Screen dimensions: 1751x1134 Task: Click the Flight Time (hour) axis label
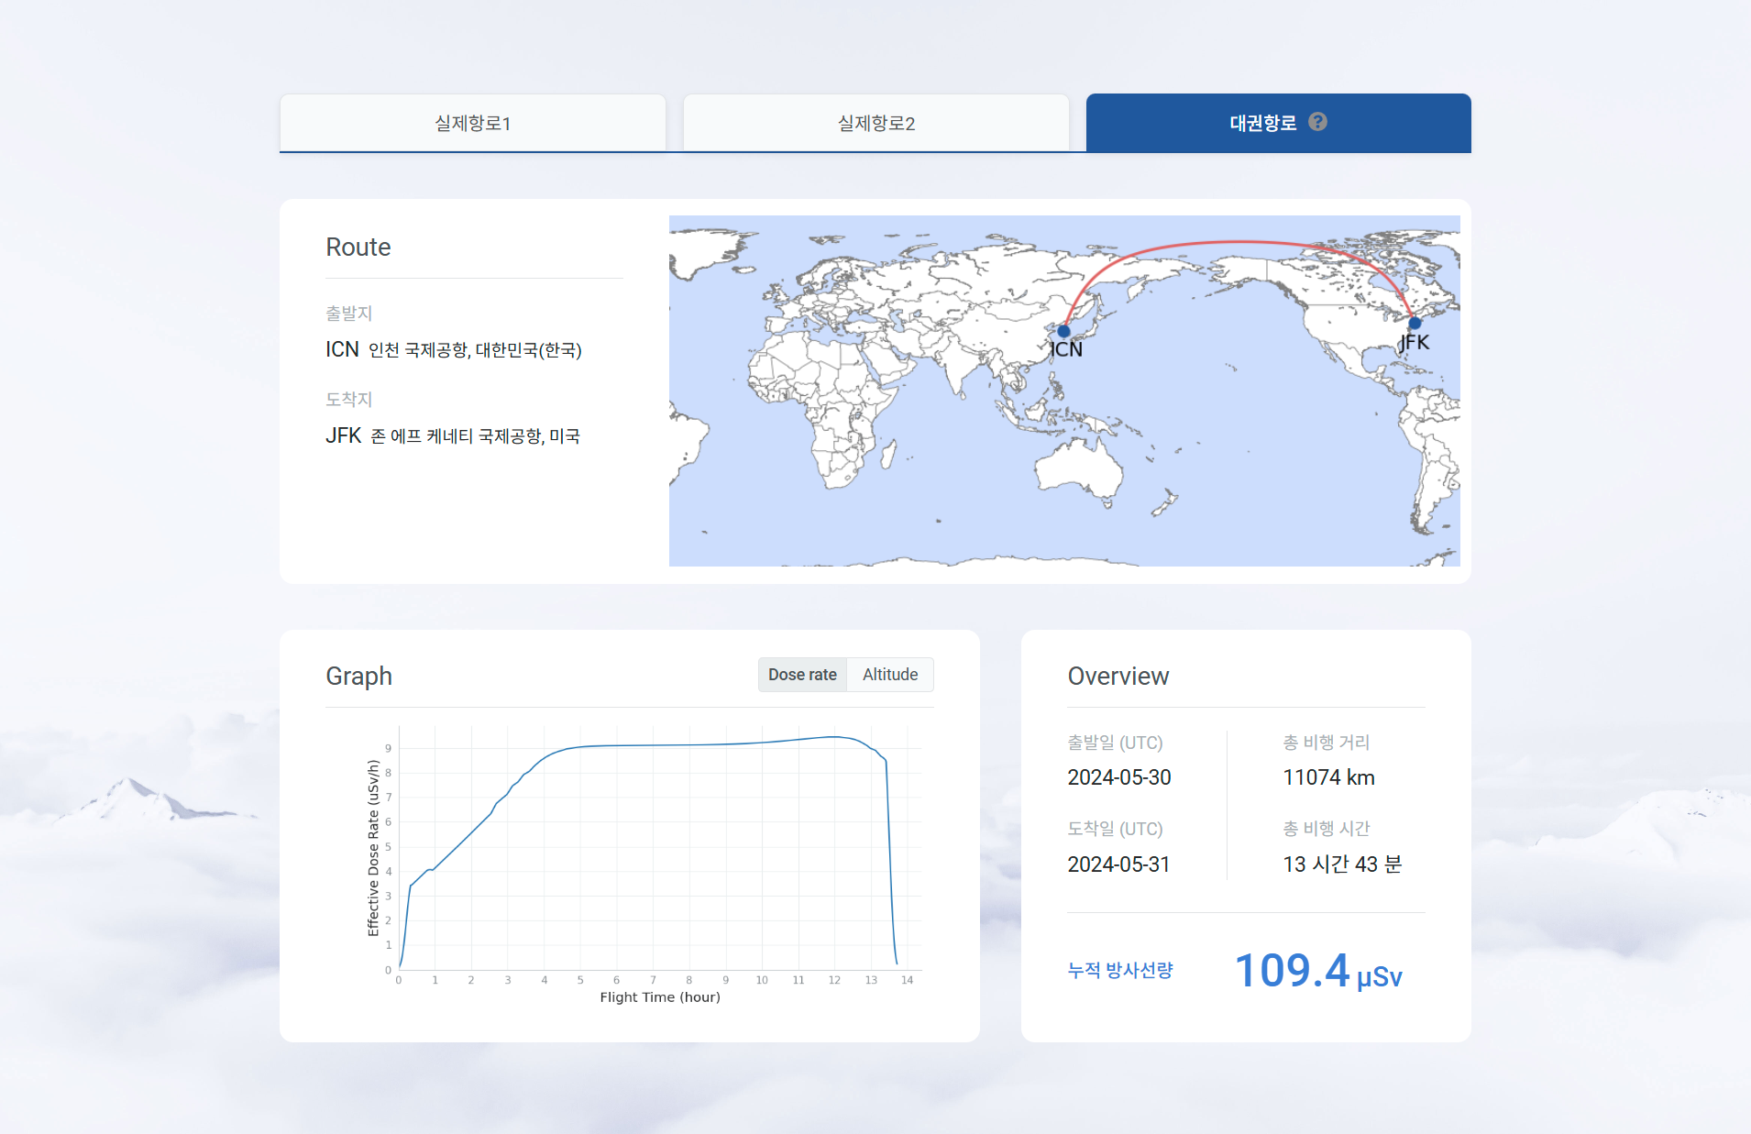click(x=660, y=997)
